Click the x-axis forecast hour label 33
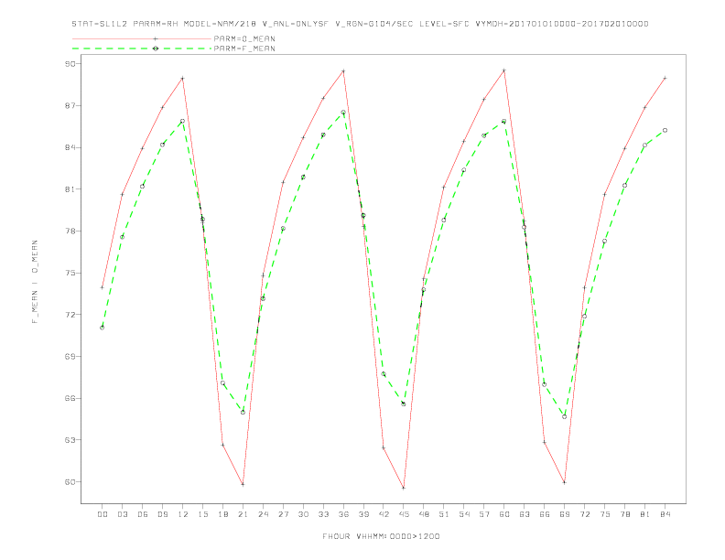The height and width of the screenshot is (560, 725). click(x=323, y=514)
